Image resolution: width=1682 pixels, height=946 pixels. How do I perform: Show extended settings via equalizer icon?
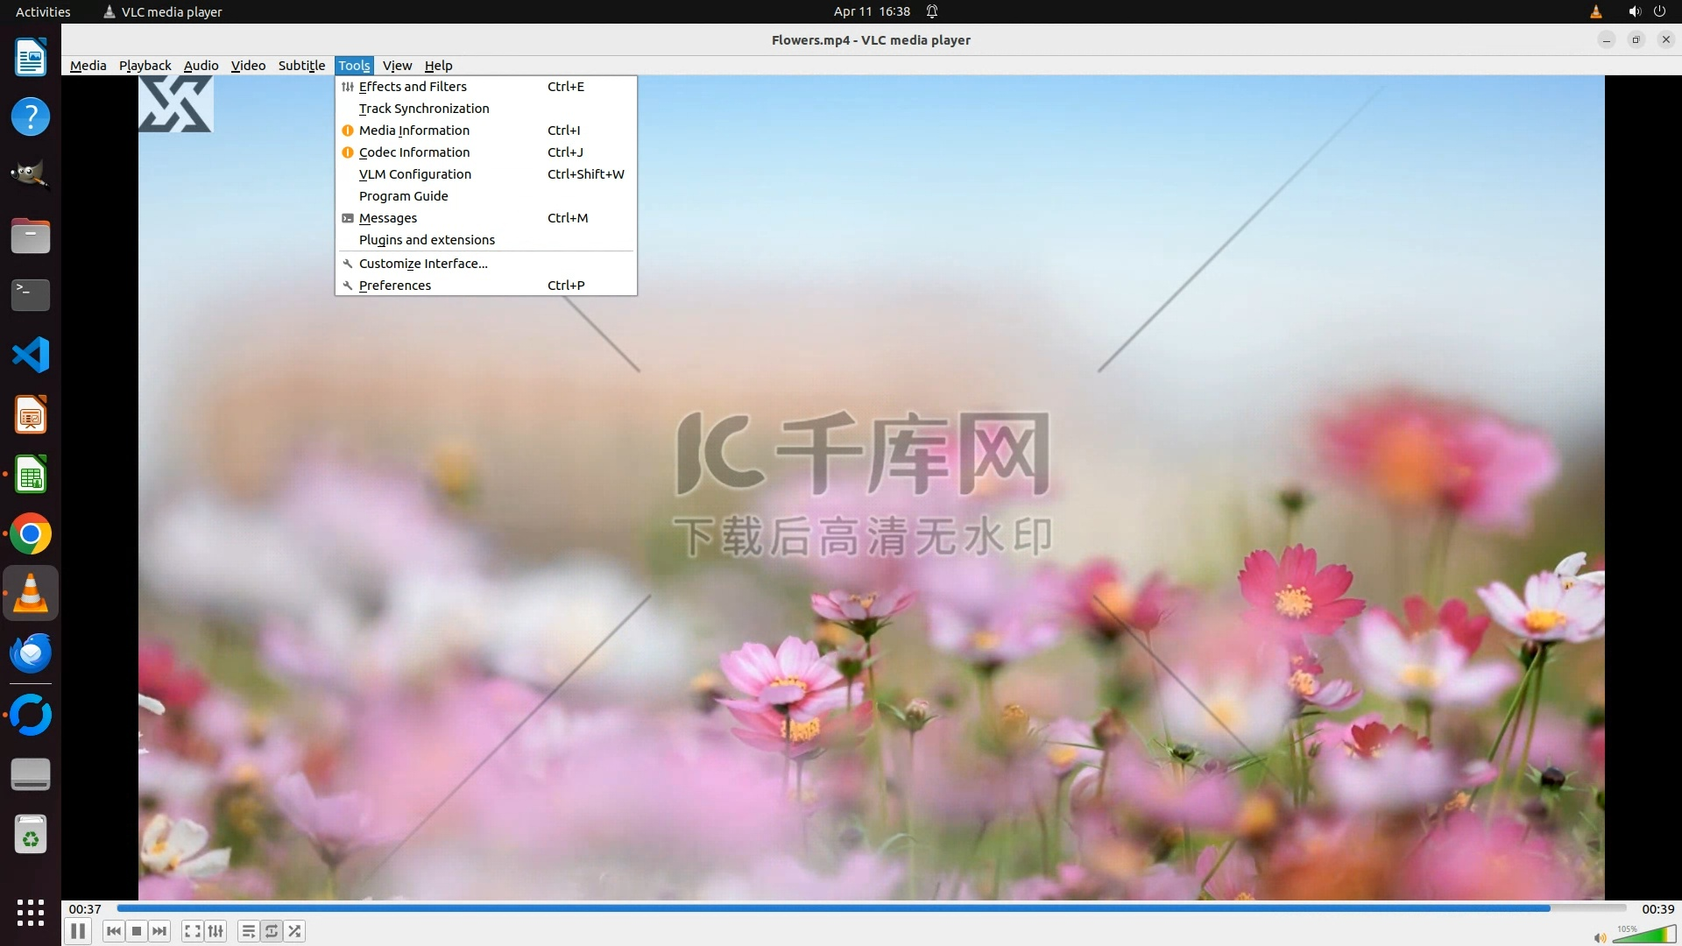(216, 931)
